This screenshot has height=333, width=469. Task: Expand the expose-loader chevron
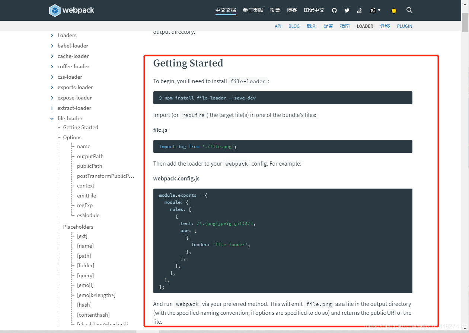click(52, 98)
